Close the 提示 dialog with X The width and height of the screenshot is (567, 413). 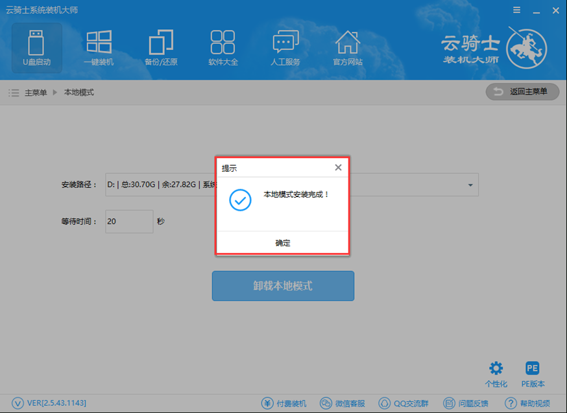pos(338,167)
